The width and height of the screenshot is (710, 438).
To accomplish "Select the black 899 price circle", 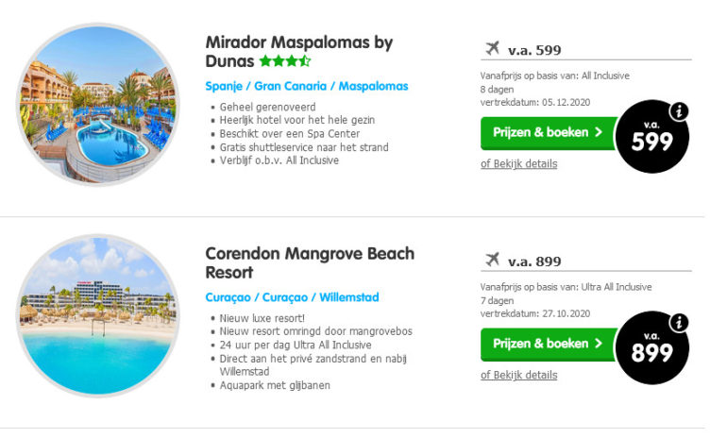I will coord(652,352).
